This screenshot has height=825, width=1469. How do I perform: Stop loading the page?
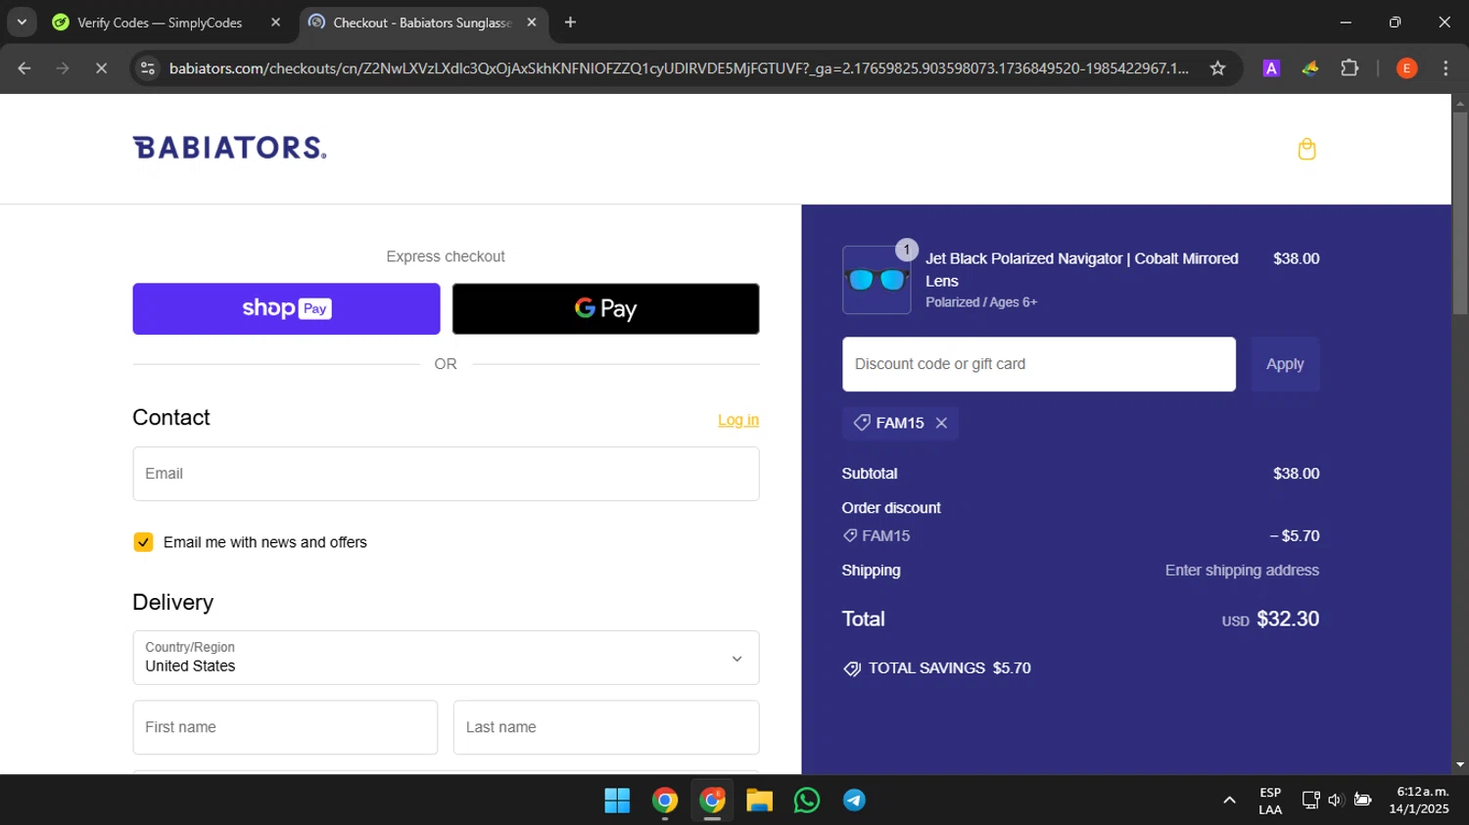[x=101, y=69]
